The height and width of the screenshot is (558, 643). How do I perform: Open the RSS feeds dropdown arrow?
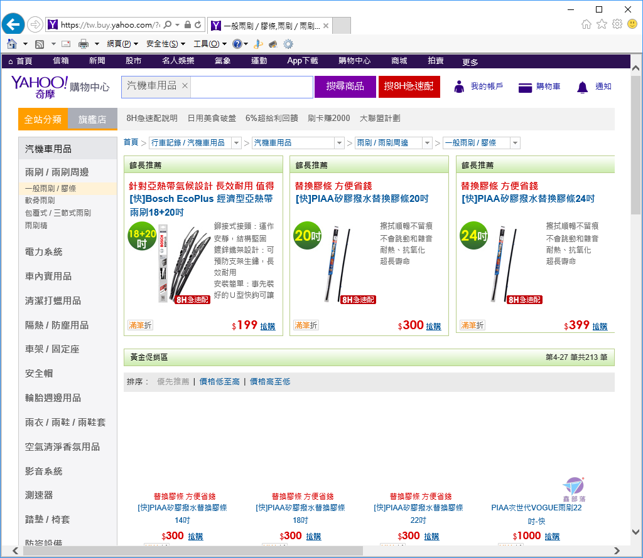click(x=53, y=44)
